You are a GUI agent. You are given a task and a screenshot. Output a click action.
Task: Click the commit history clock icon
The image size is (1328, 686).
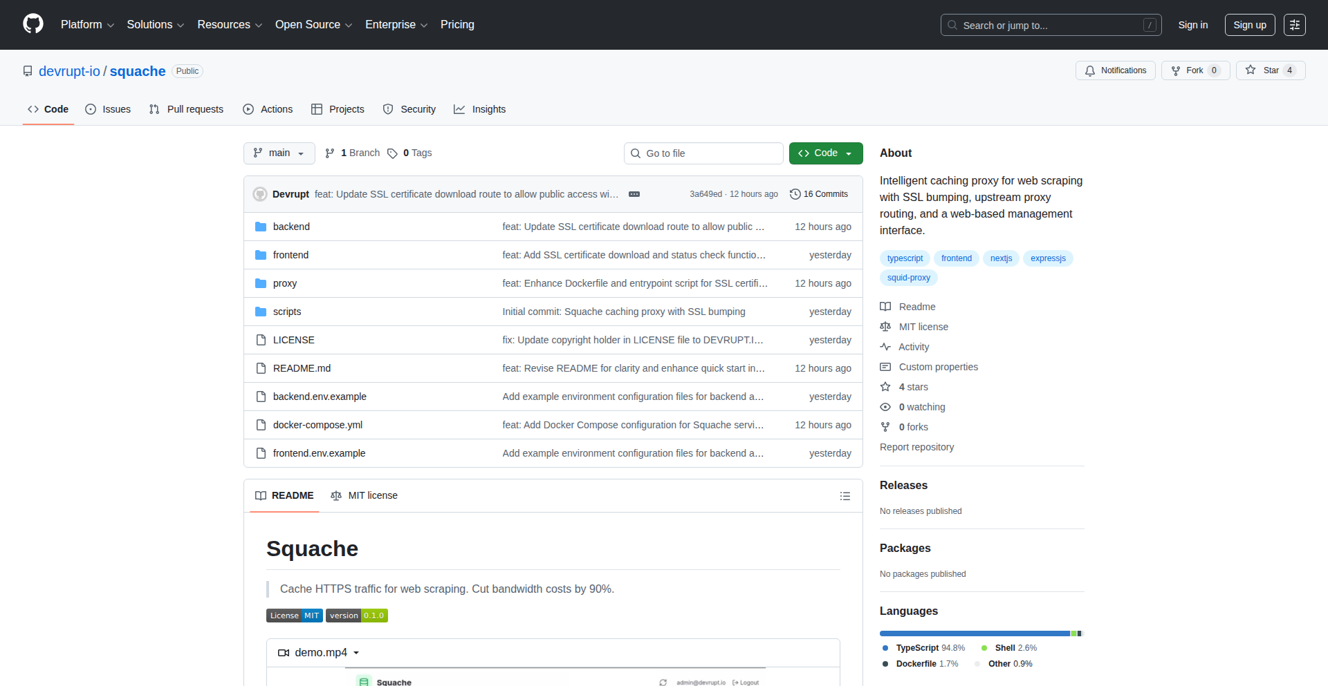coord(795,194)
